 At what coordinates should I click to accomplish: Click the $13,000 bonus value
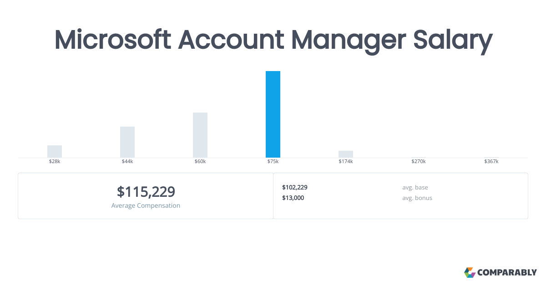(x=293, y=198)
